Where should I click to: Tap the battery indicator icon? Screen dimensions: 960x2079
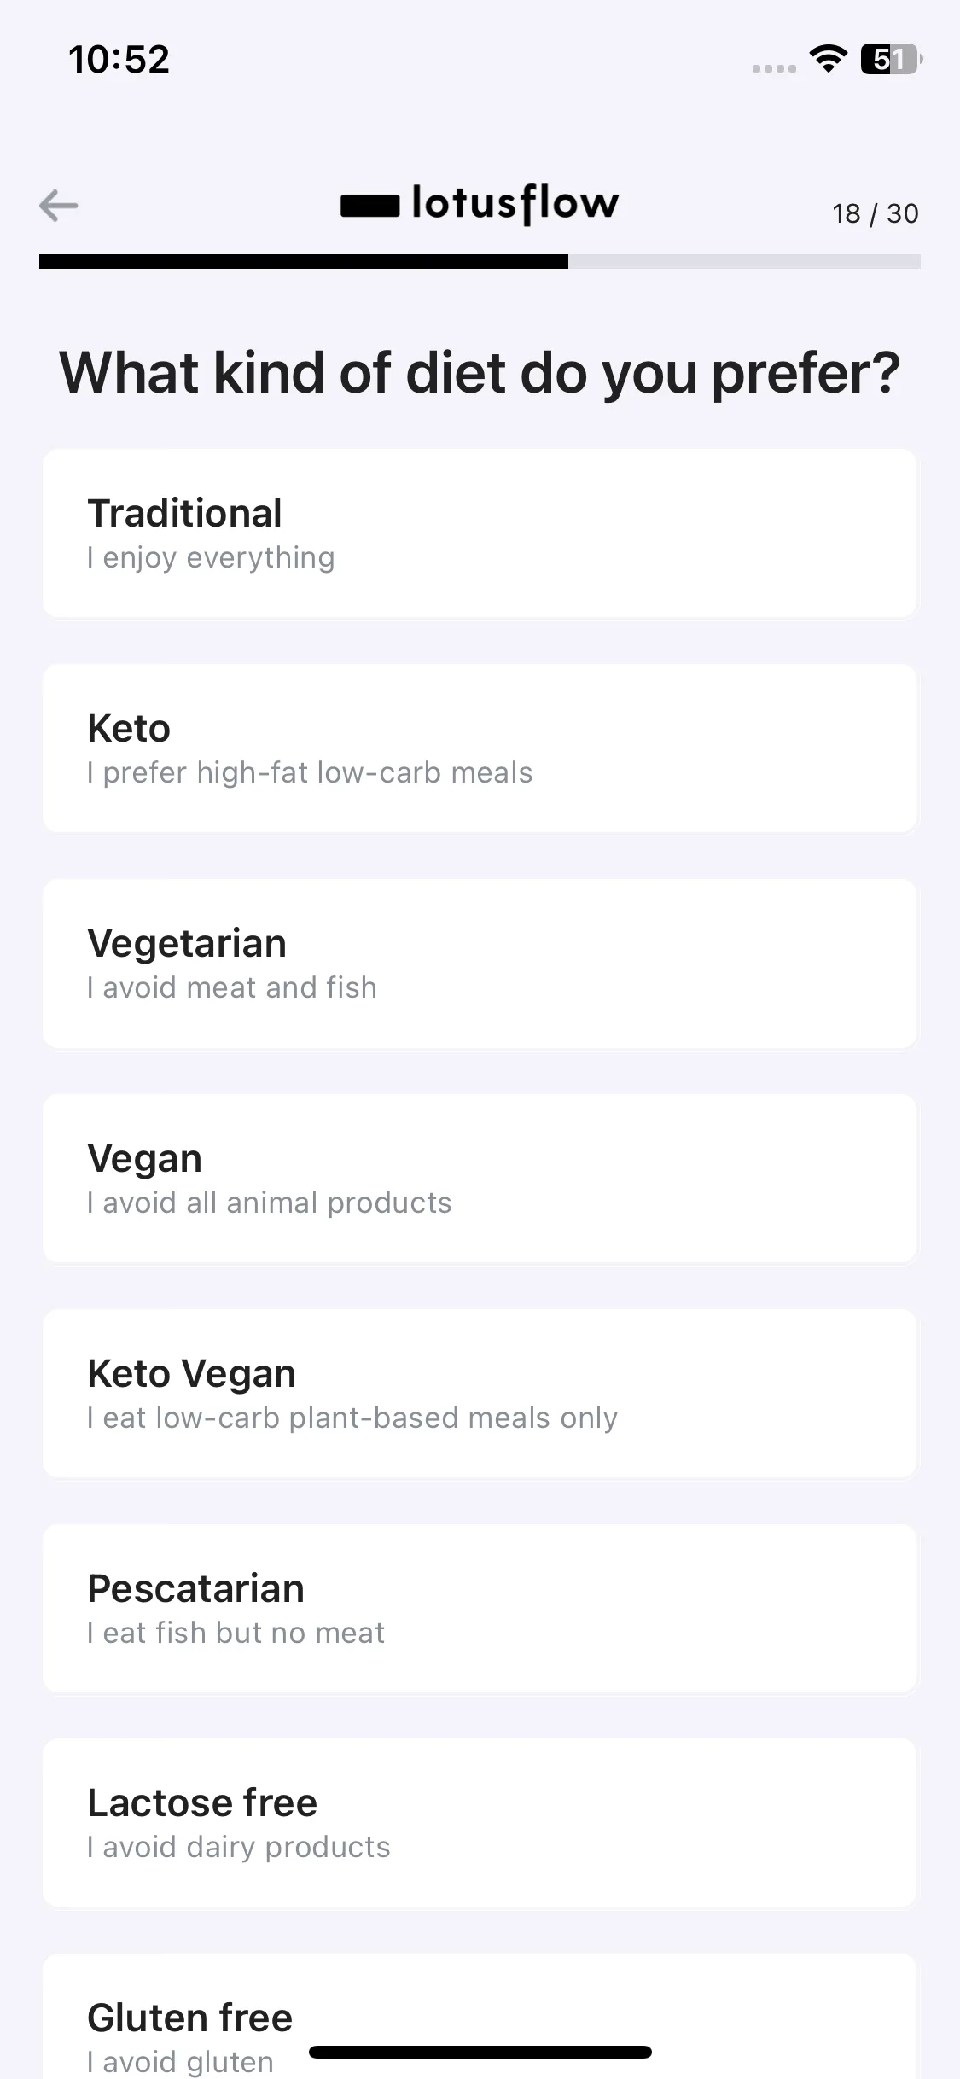point(891,59)
